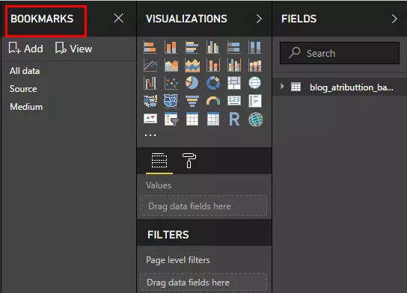This screenshot has width=407, height=293.
Task: Select the Stacked area chart visual
Action: pos(192,65)
